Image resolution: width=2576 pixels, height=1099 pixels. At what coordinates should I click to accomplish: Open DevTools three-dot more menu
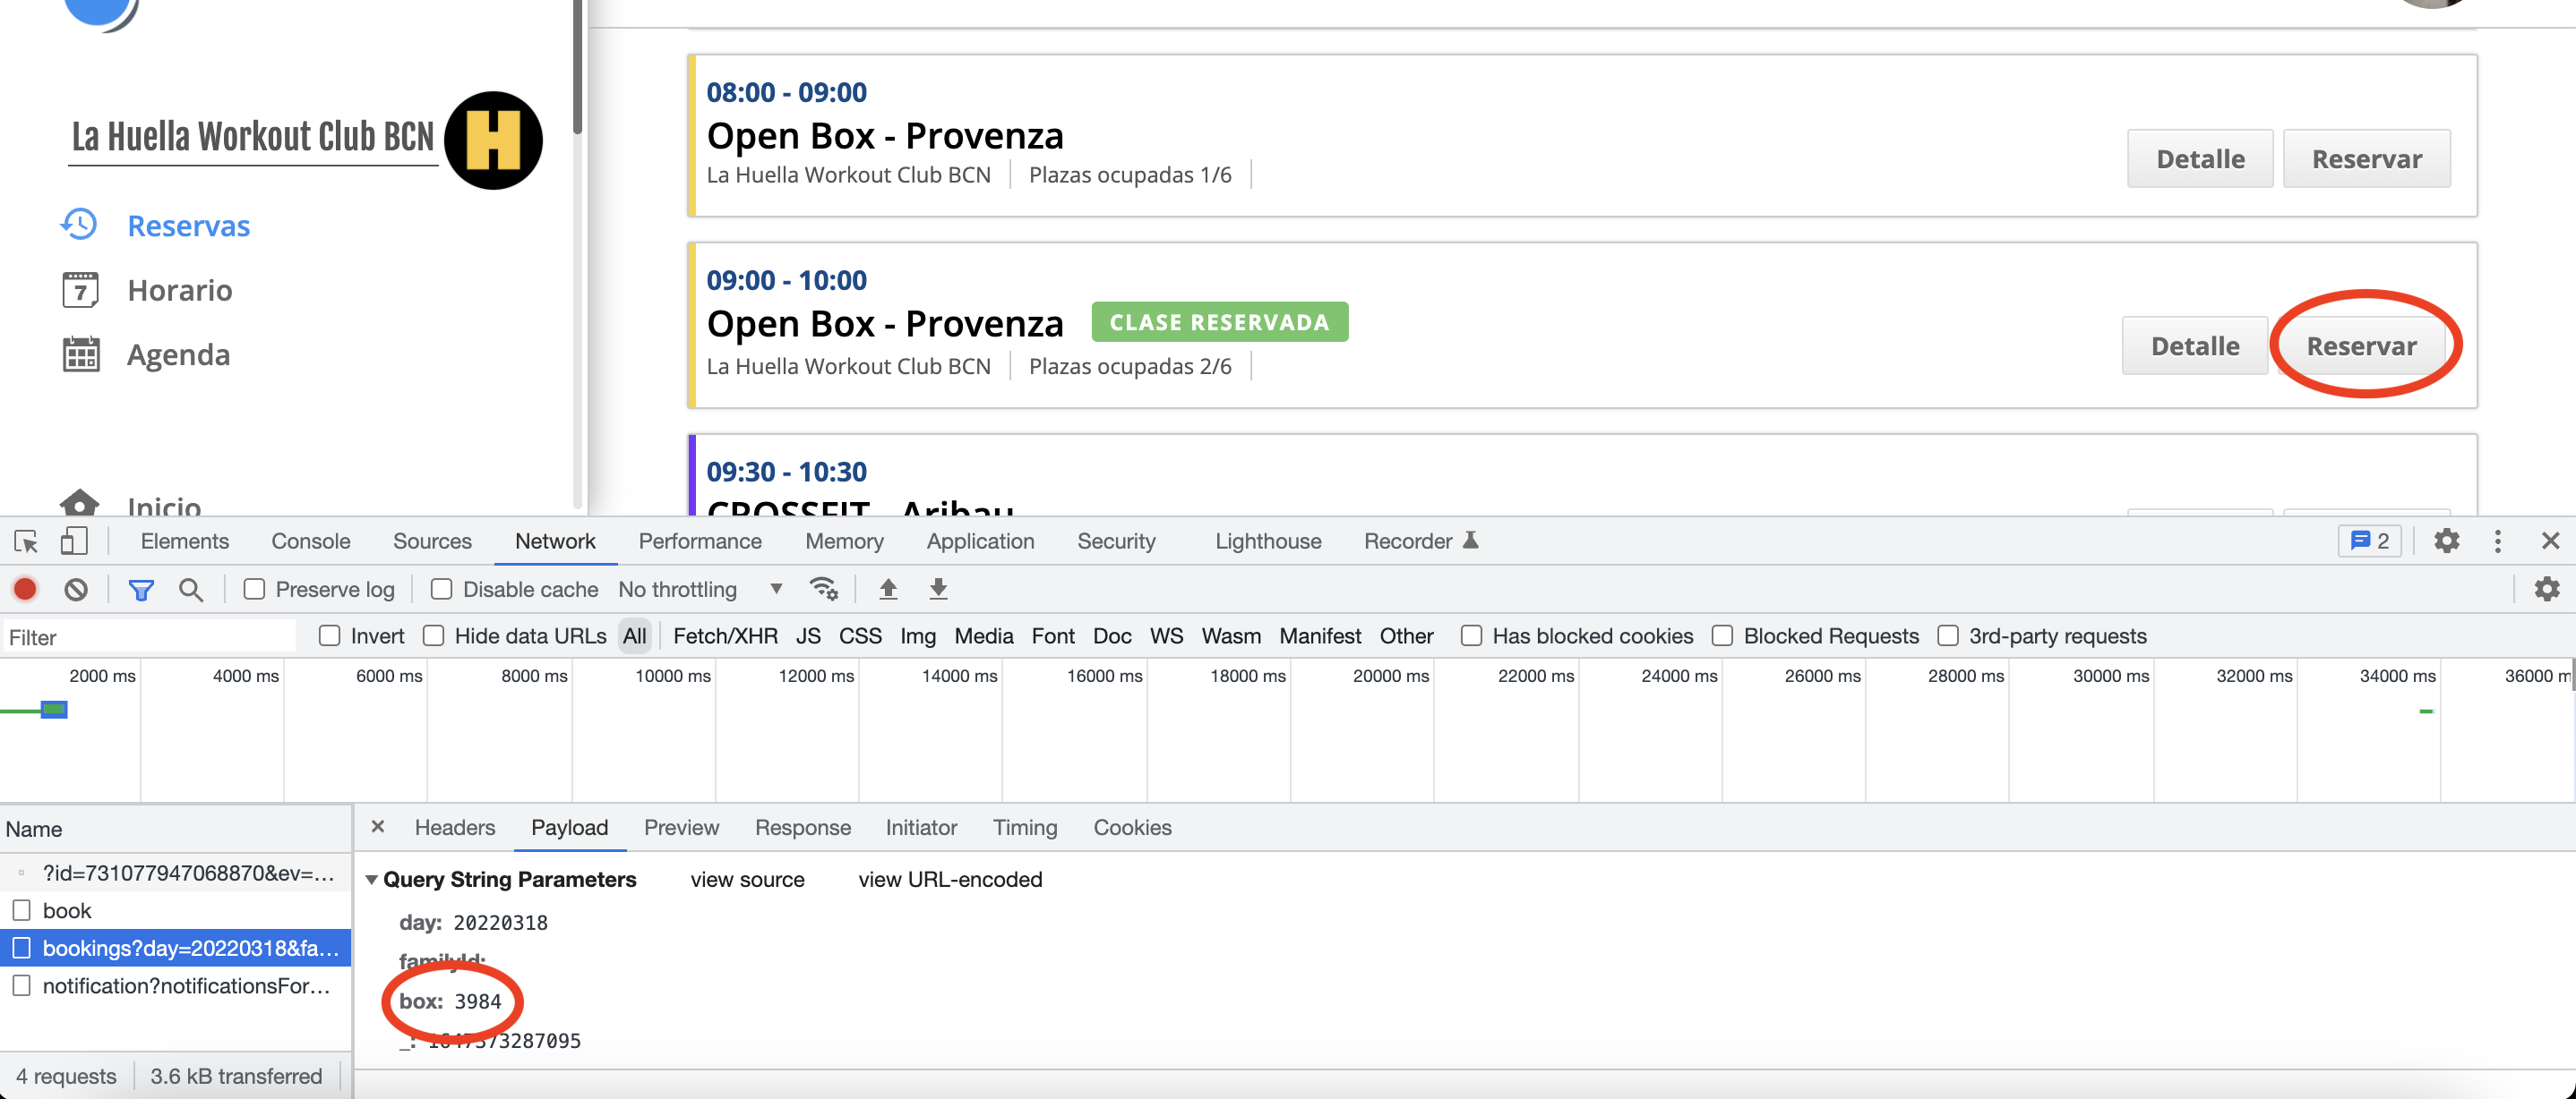[x=2497, y=541]
